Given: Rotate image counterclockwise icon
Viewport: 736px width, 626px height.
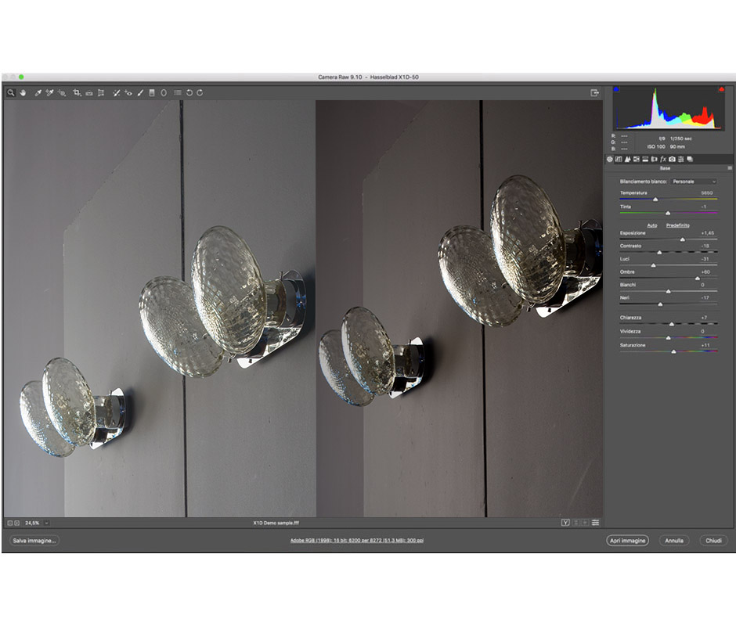Looking at the screenshot, I should pyautogui.click(x=189, y=92).
